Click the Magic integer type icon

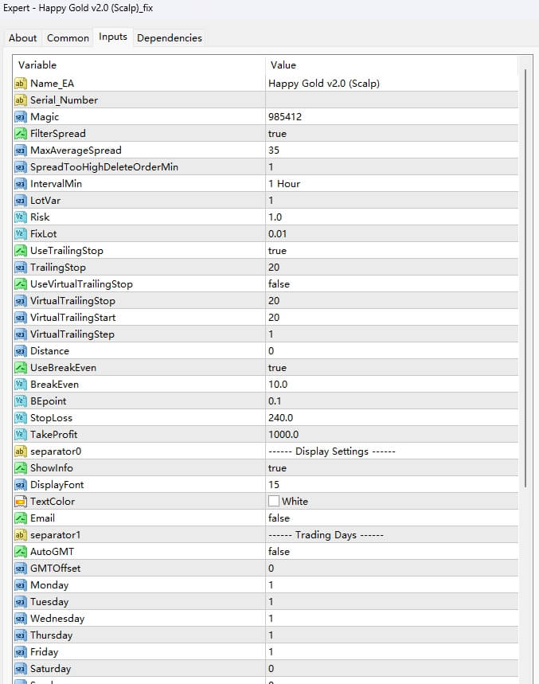[21, 117]
